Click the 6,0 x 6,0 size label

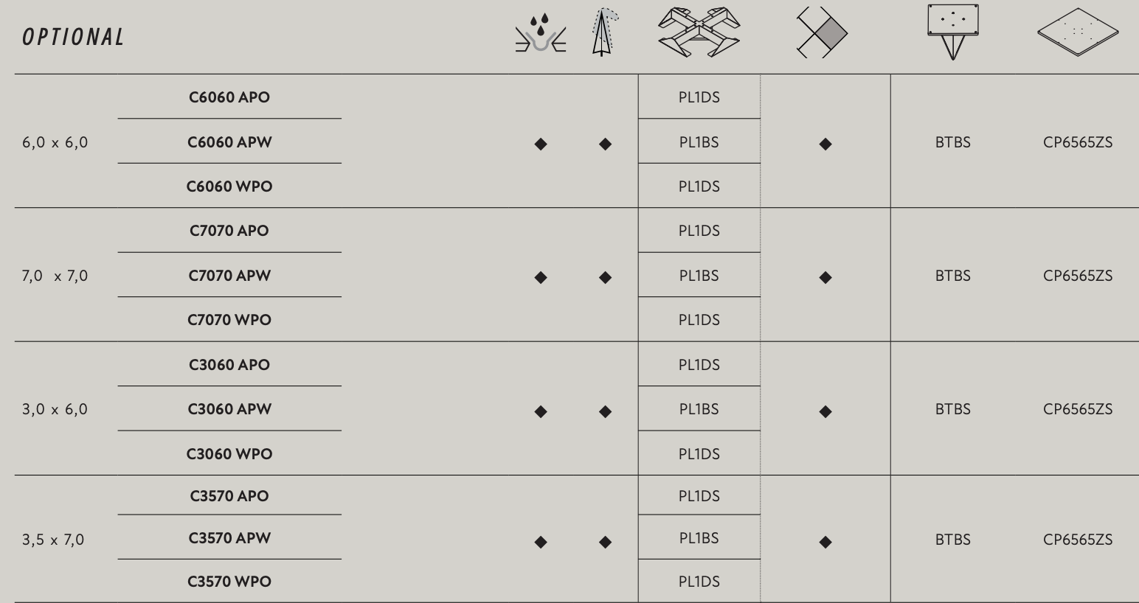pos(55,142)
